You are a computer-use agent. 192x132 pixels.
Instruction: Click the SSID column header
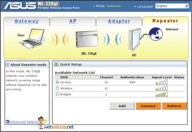[x=64, y=77]
